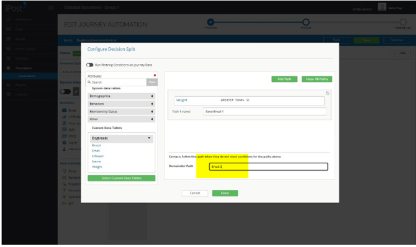The image size is (416, 247).
Task: Open the GREATER THAN operator dropdown
Action: (x=232, y=101)
